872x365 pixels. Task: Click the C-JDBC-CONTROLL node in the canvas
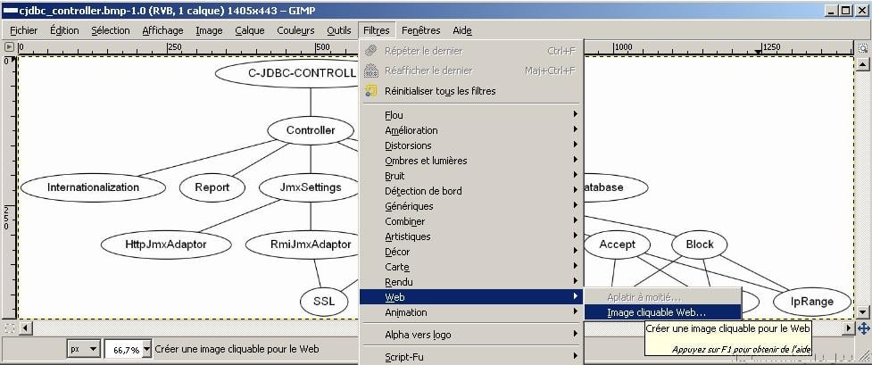pyautogui.click(x=287, y=73)
